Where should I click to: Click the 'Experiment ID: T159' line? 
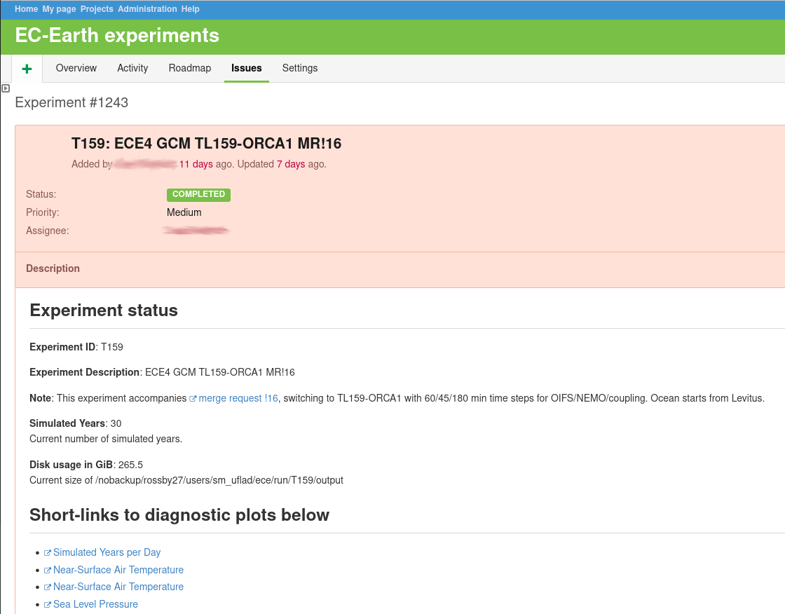pyautogui.click(x=76, y=347)
